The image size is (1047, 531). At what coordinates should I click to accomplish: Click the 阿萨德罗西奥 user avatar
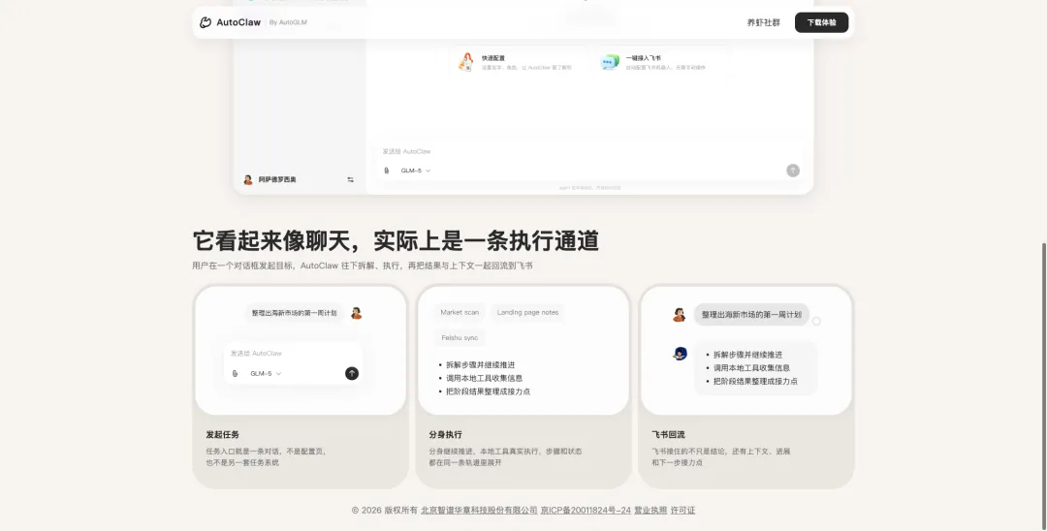point(248,179)
